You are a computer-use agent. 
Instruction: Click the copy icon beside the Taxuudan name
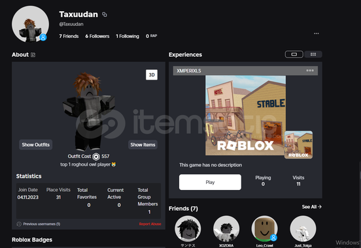tap(105, 14)
